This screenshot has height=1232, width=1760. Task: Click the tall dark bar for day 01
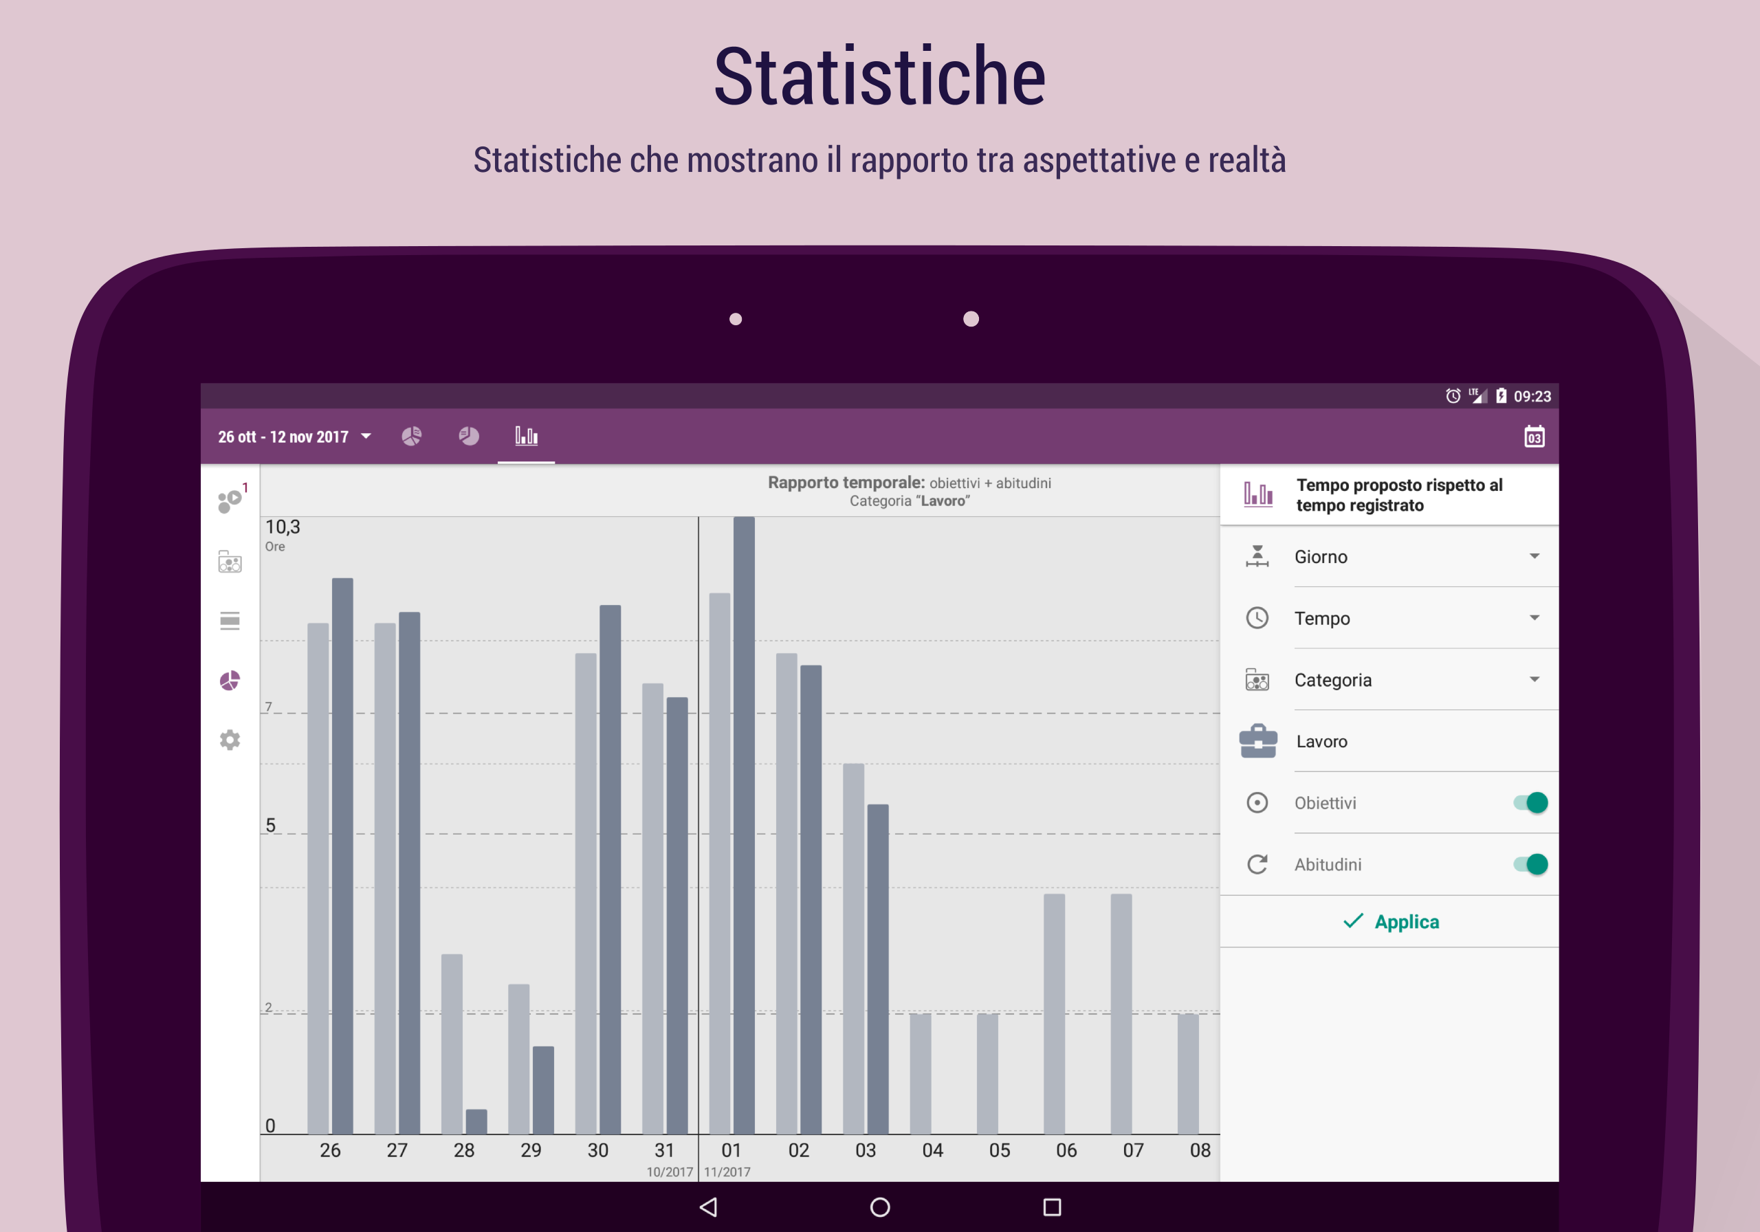(744, 825)
